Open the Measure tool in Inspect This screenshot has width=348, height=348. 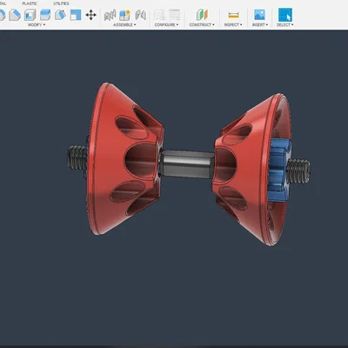pyautogui.click(x=233, y=15)
